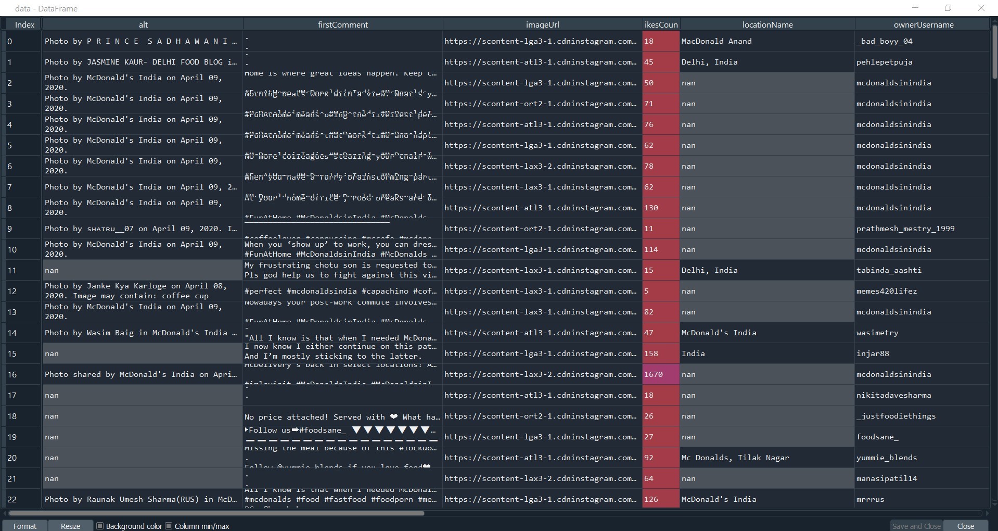Image resolution: width=998 pixels, height=531 pixels.
Task: Click alt cell 'Photo by Janke Kya Karloge'
Action: click(143, 291)
